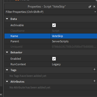Collapse the Tags section
The image size is (97, 97).
7,70
